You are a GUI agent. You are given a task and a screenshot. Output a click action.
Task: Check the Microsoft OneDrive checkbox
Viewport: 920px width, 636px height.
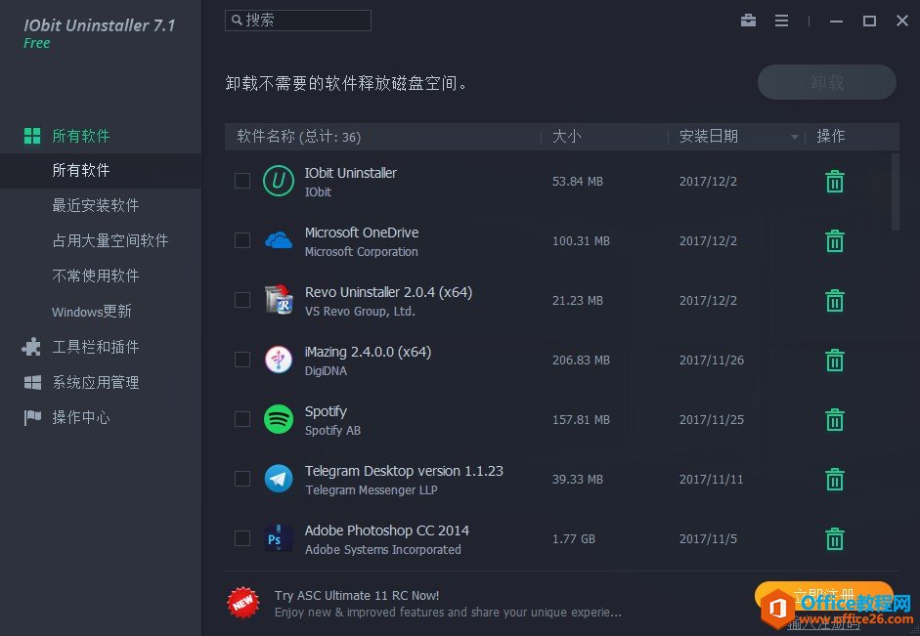point(242,240)
